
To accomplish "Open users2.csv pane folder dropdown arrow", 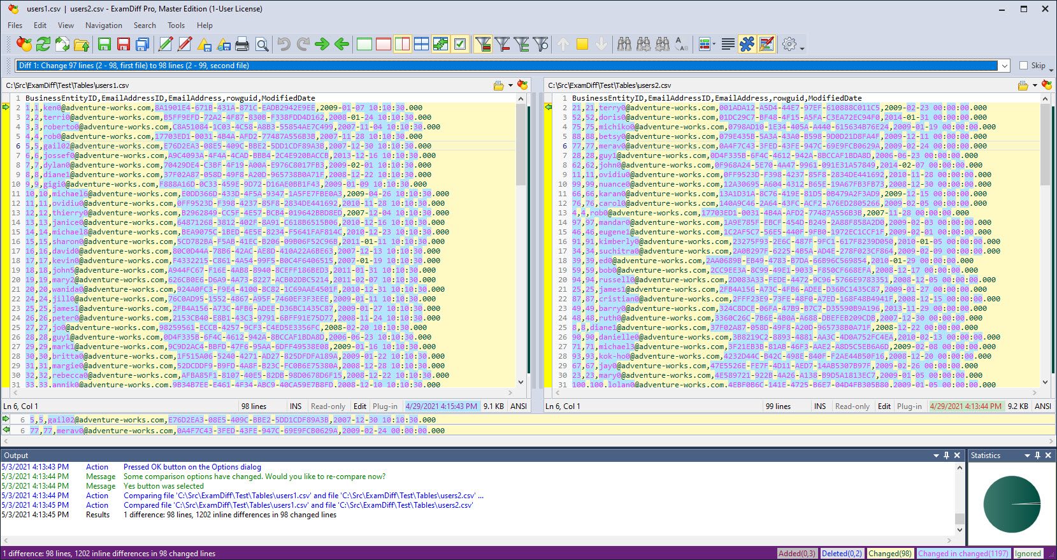I will 1035,85.
